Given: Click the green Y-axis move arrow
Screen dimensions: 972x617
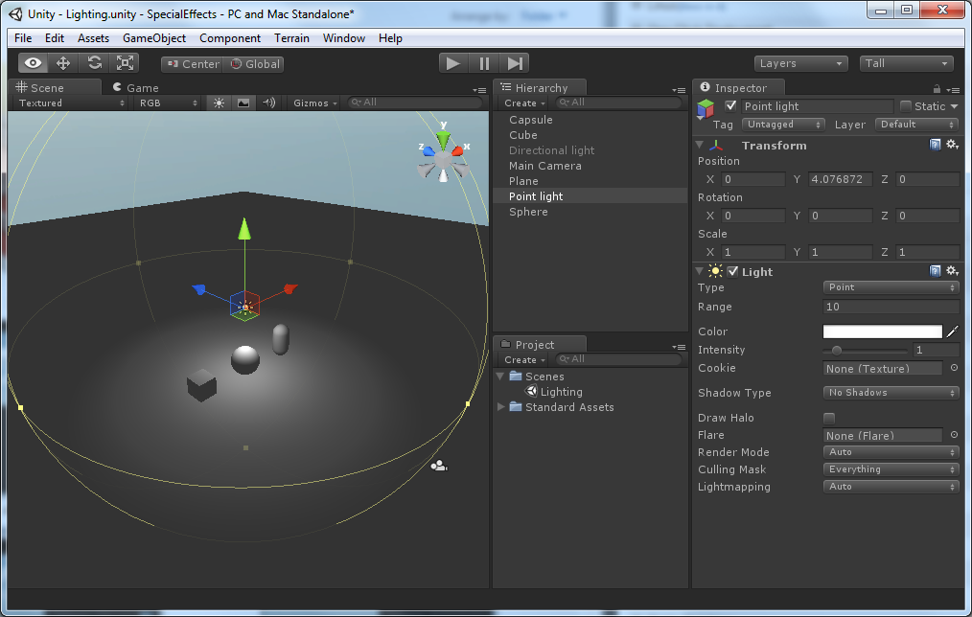Looking at the screenshot, I should [x=244, y=229].
